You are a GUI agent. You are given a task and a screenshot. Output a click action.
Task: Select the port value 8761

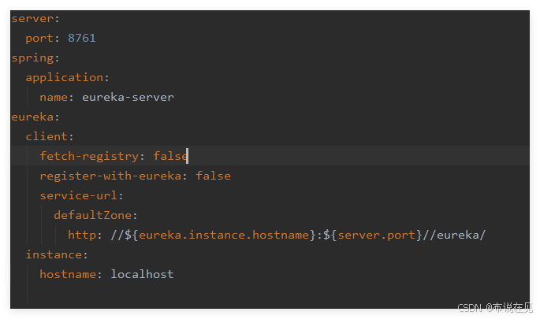tap(82, 38)
